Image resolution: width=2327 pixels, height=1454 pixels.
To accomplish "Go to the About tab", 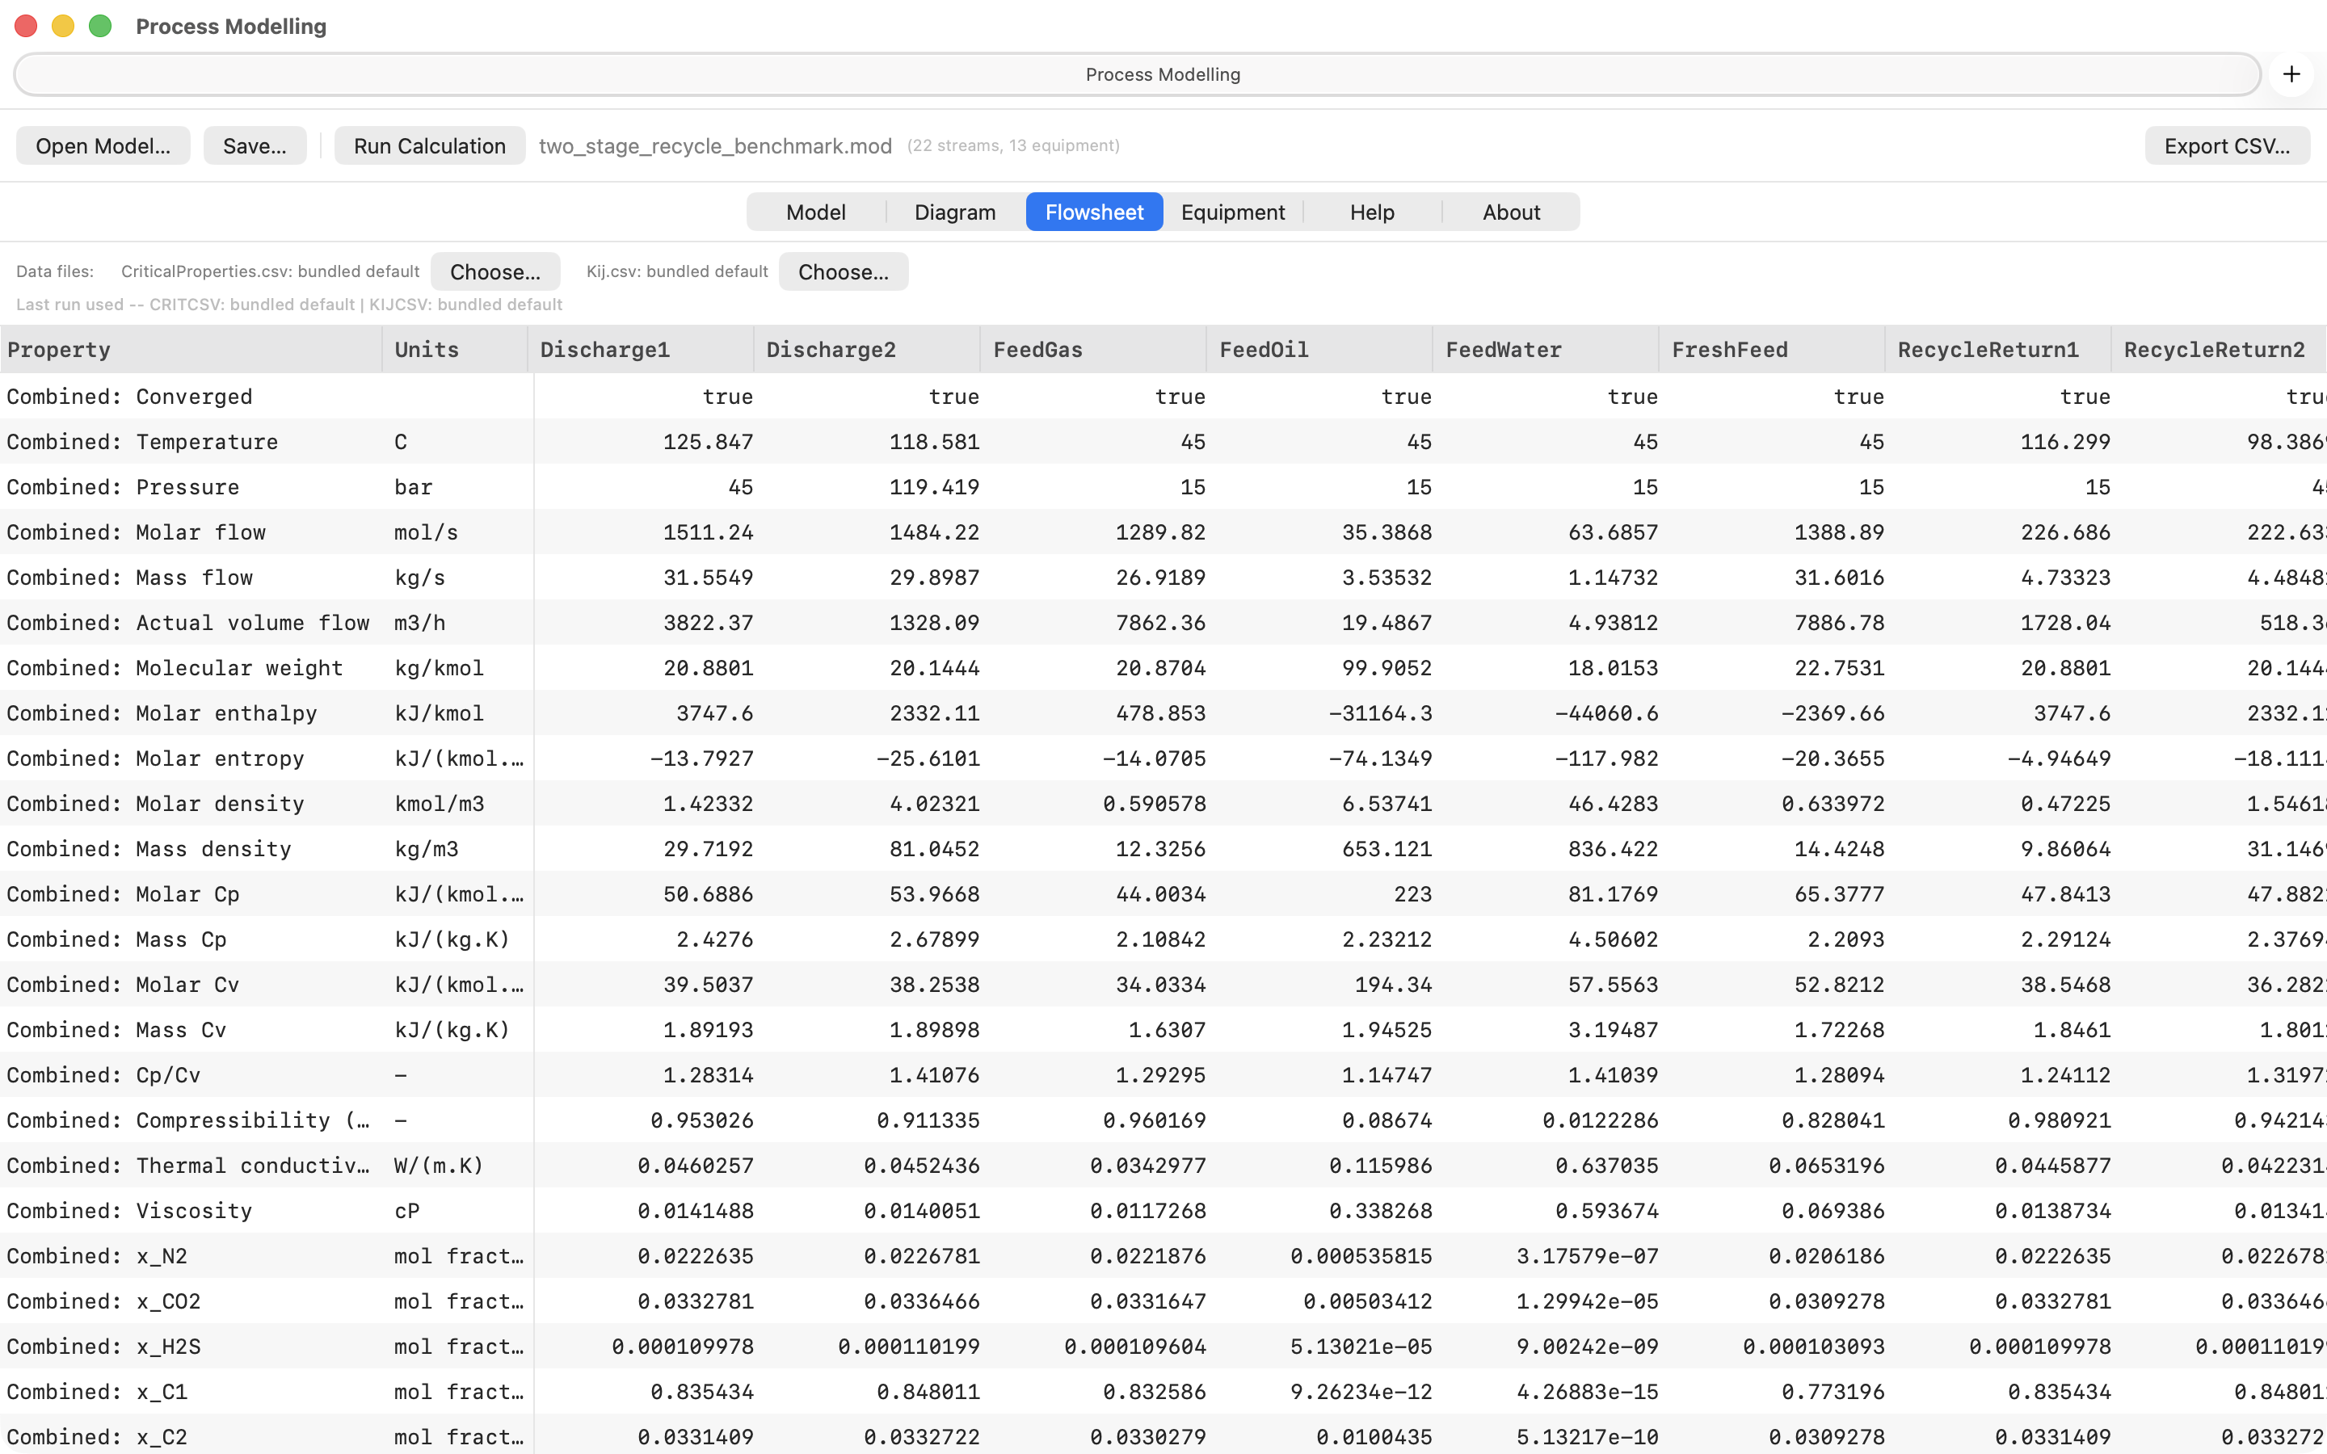I will click(1511, 212).
